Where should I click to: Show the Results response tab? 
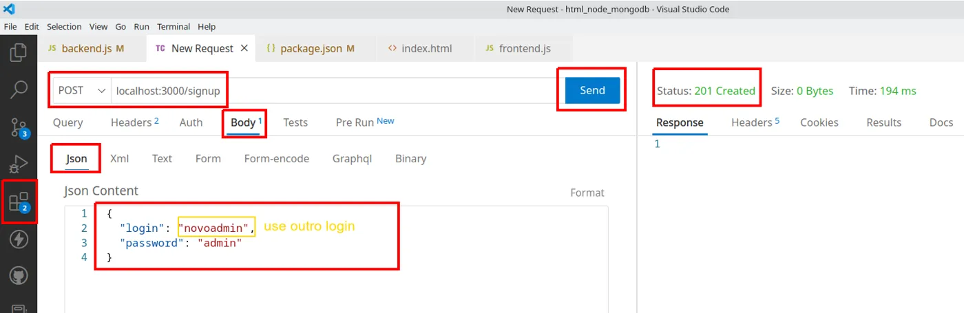(884, 122)
